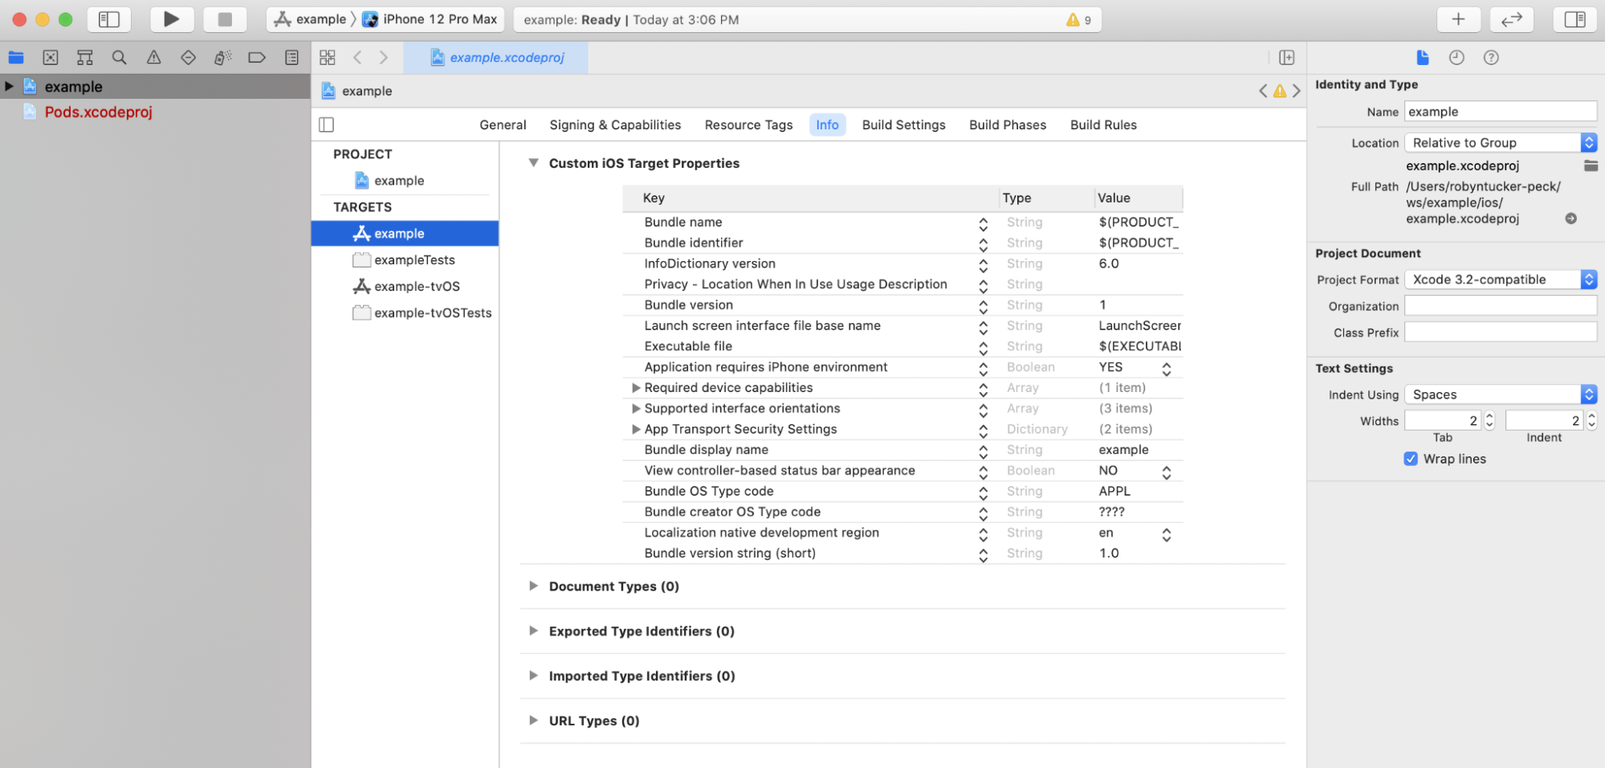The width and height of the screenshot is (1605, 768).
Task: Click the related items grid icon
Action: 328,58
